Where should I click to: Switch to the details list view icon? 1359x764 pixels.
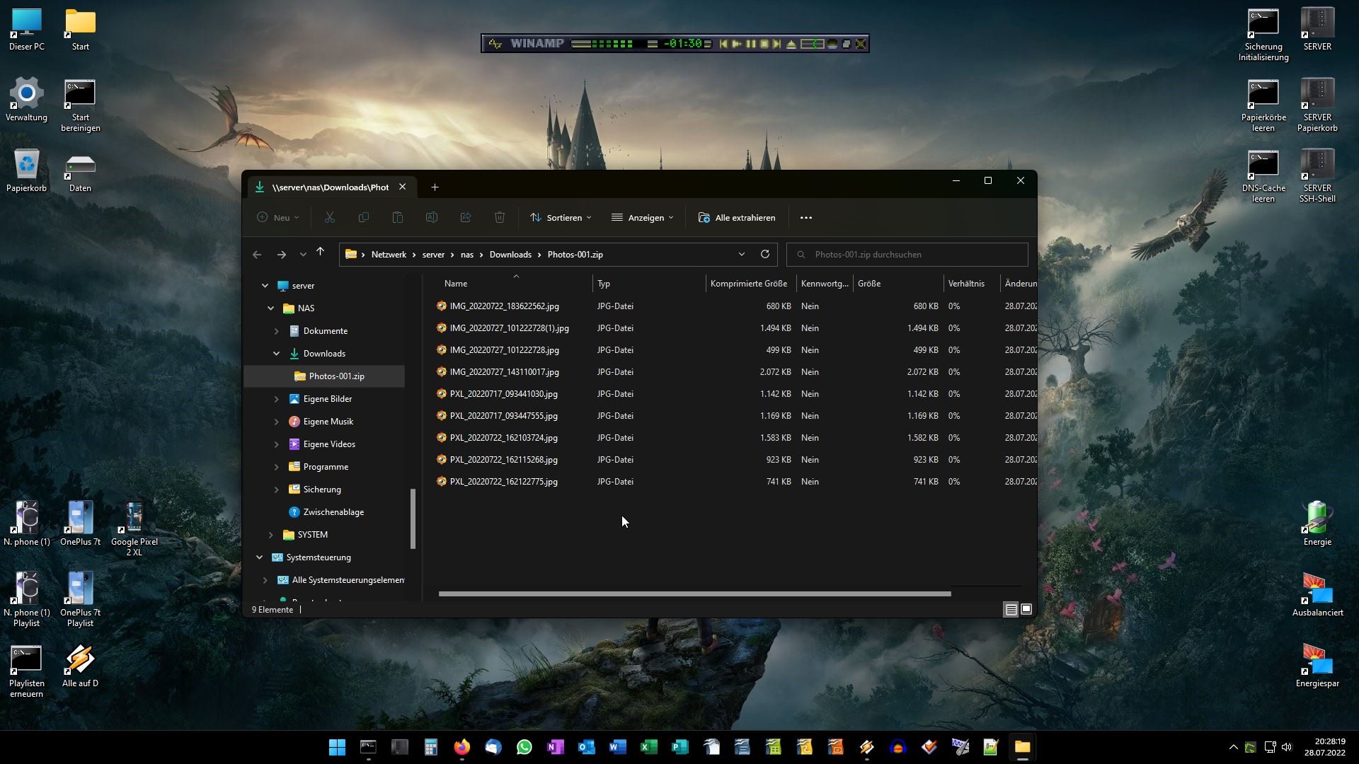pos(1011,610)
